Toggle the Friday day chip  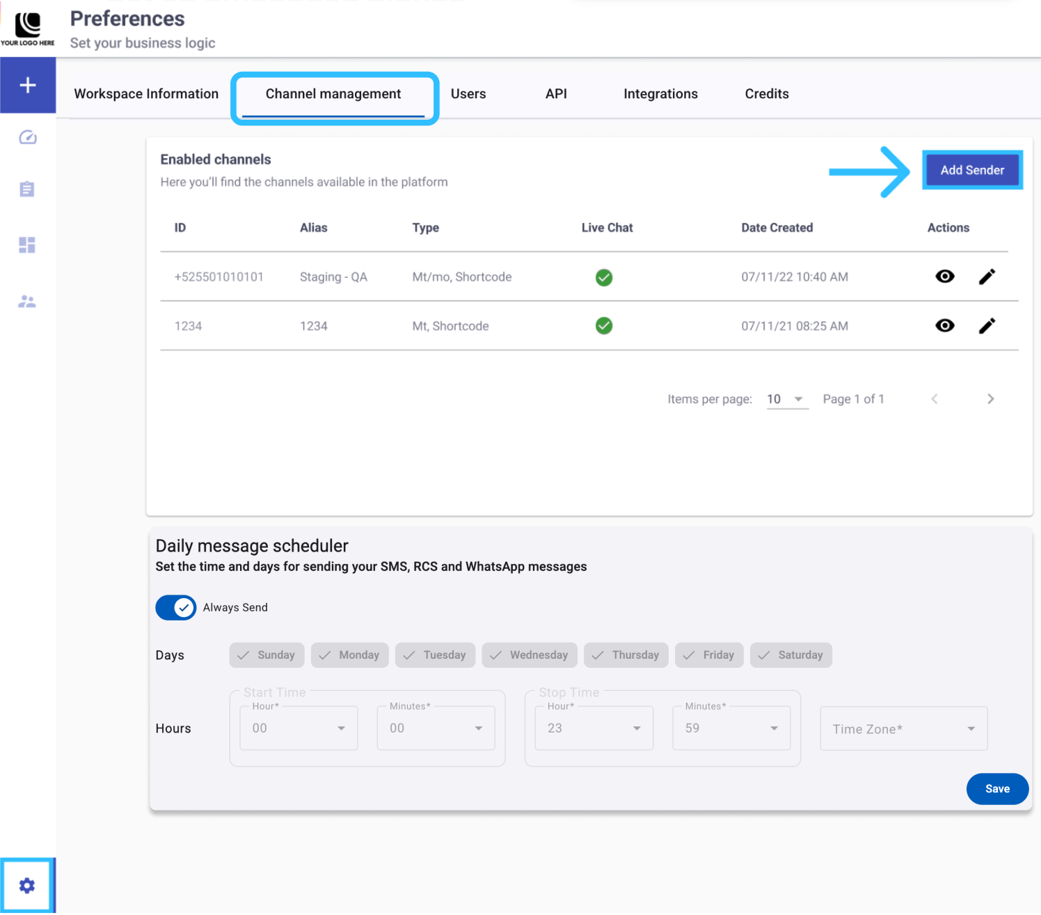[709, 655]
